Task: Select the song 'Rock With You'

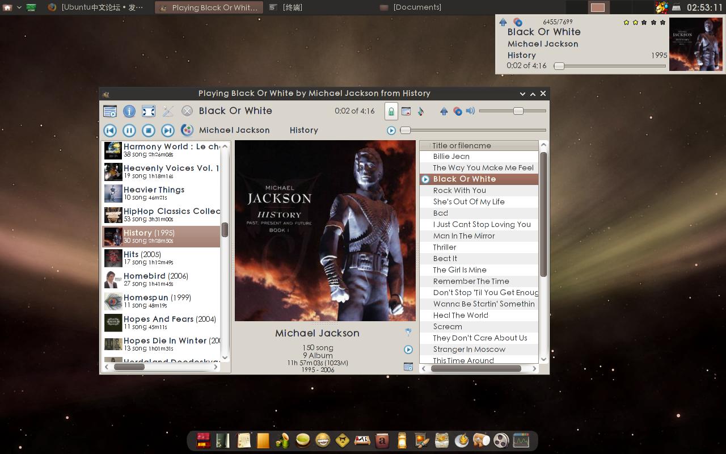Action: tap(479, 191)
